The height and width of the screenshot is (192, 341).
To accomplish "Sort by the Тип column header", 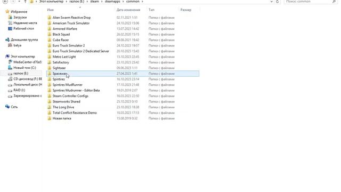I will point(151,10).
